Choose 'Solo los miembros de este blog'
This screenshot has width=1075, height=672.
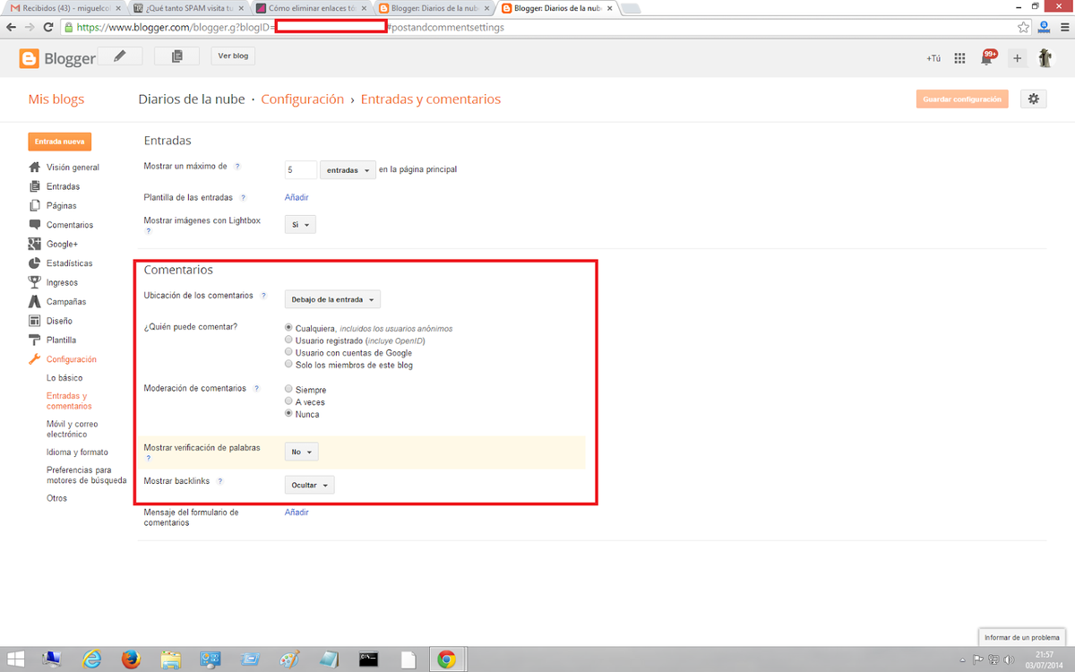(288, 365)
